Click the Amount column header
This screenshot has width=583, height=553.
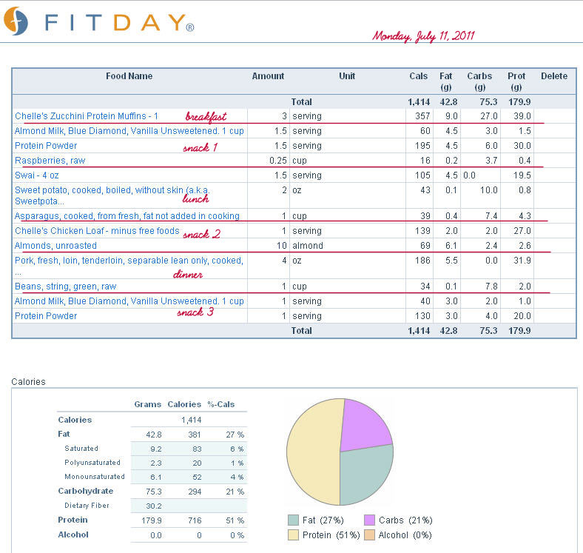268,76
